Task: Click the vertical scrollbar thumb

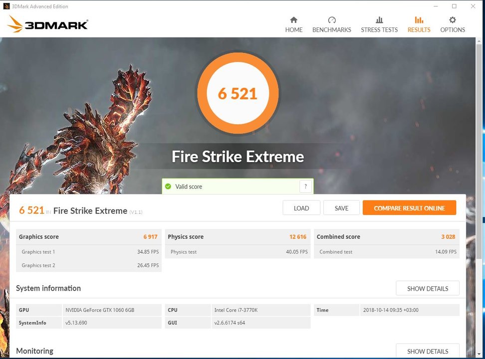Action: 479,152
